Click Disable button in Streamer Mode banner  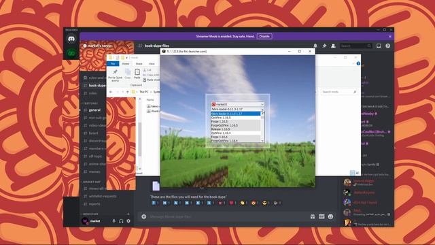(264, 36)
